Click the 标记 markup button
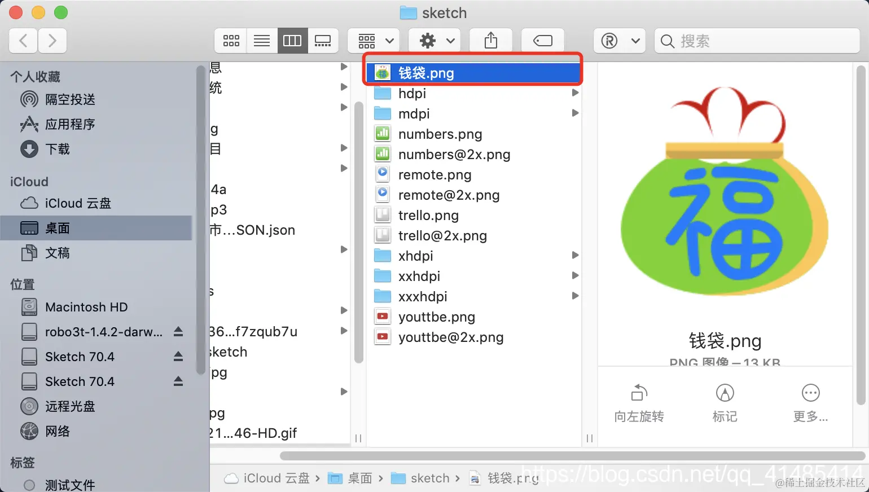 pos(725,403)
